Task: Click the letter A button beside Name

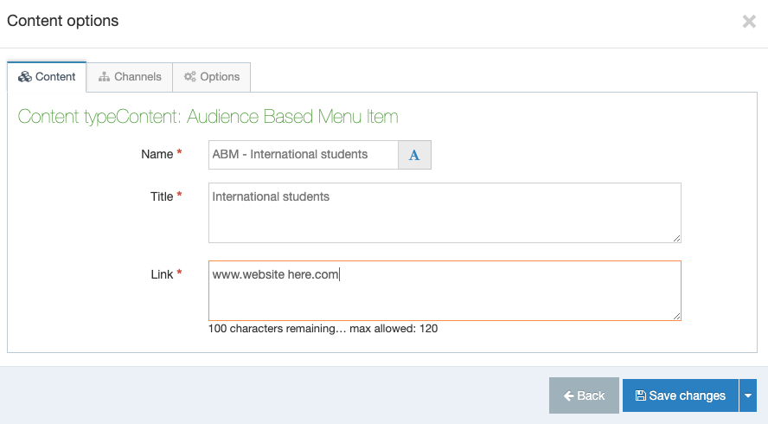Action: 414,155
